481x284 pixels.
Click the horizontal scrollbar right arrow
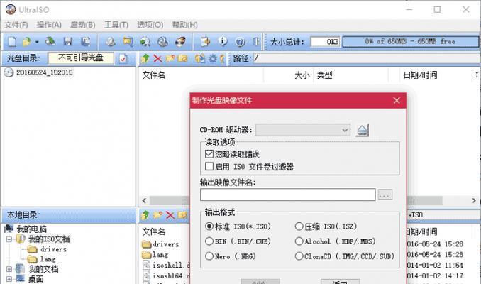(474, 200)
